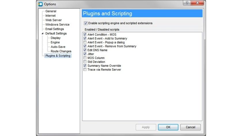Enable the MOS Column script

coord(85,58)
